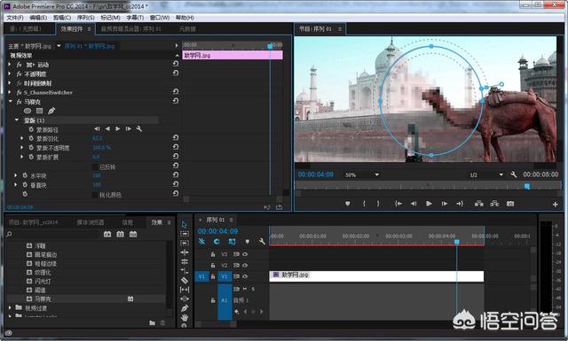Toggle the 已反转 inverted checkbox
Viewport: 568px width, 341px height.
pyautogui.click(x=95, y=167)
